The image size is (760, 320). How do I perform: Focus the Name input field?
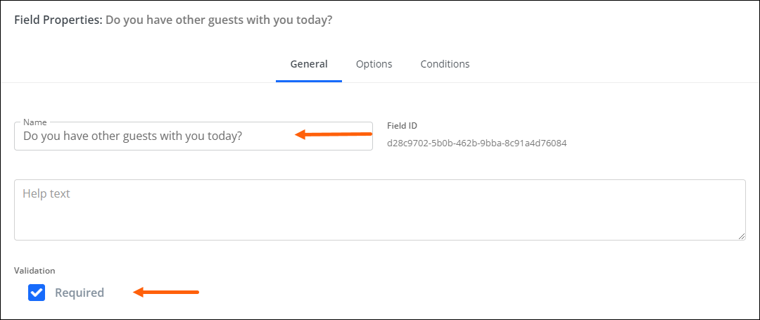coord(194,136)
